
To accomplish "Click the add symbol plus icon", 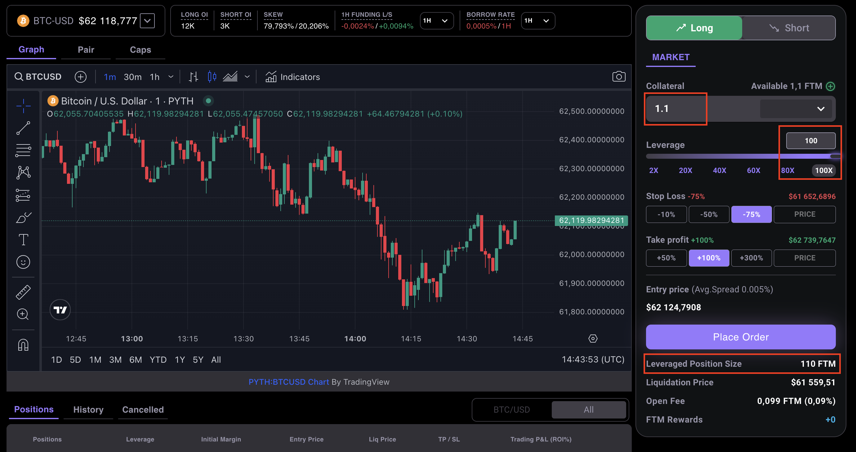I will [80, 77].
